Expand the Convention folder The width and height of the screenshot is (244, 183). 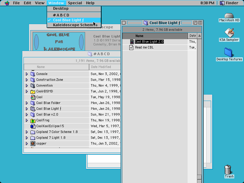(27, 85)
